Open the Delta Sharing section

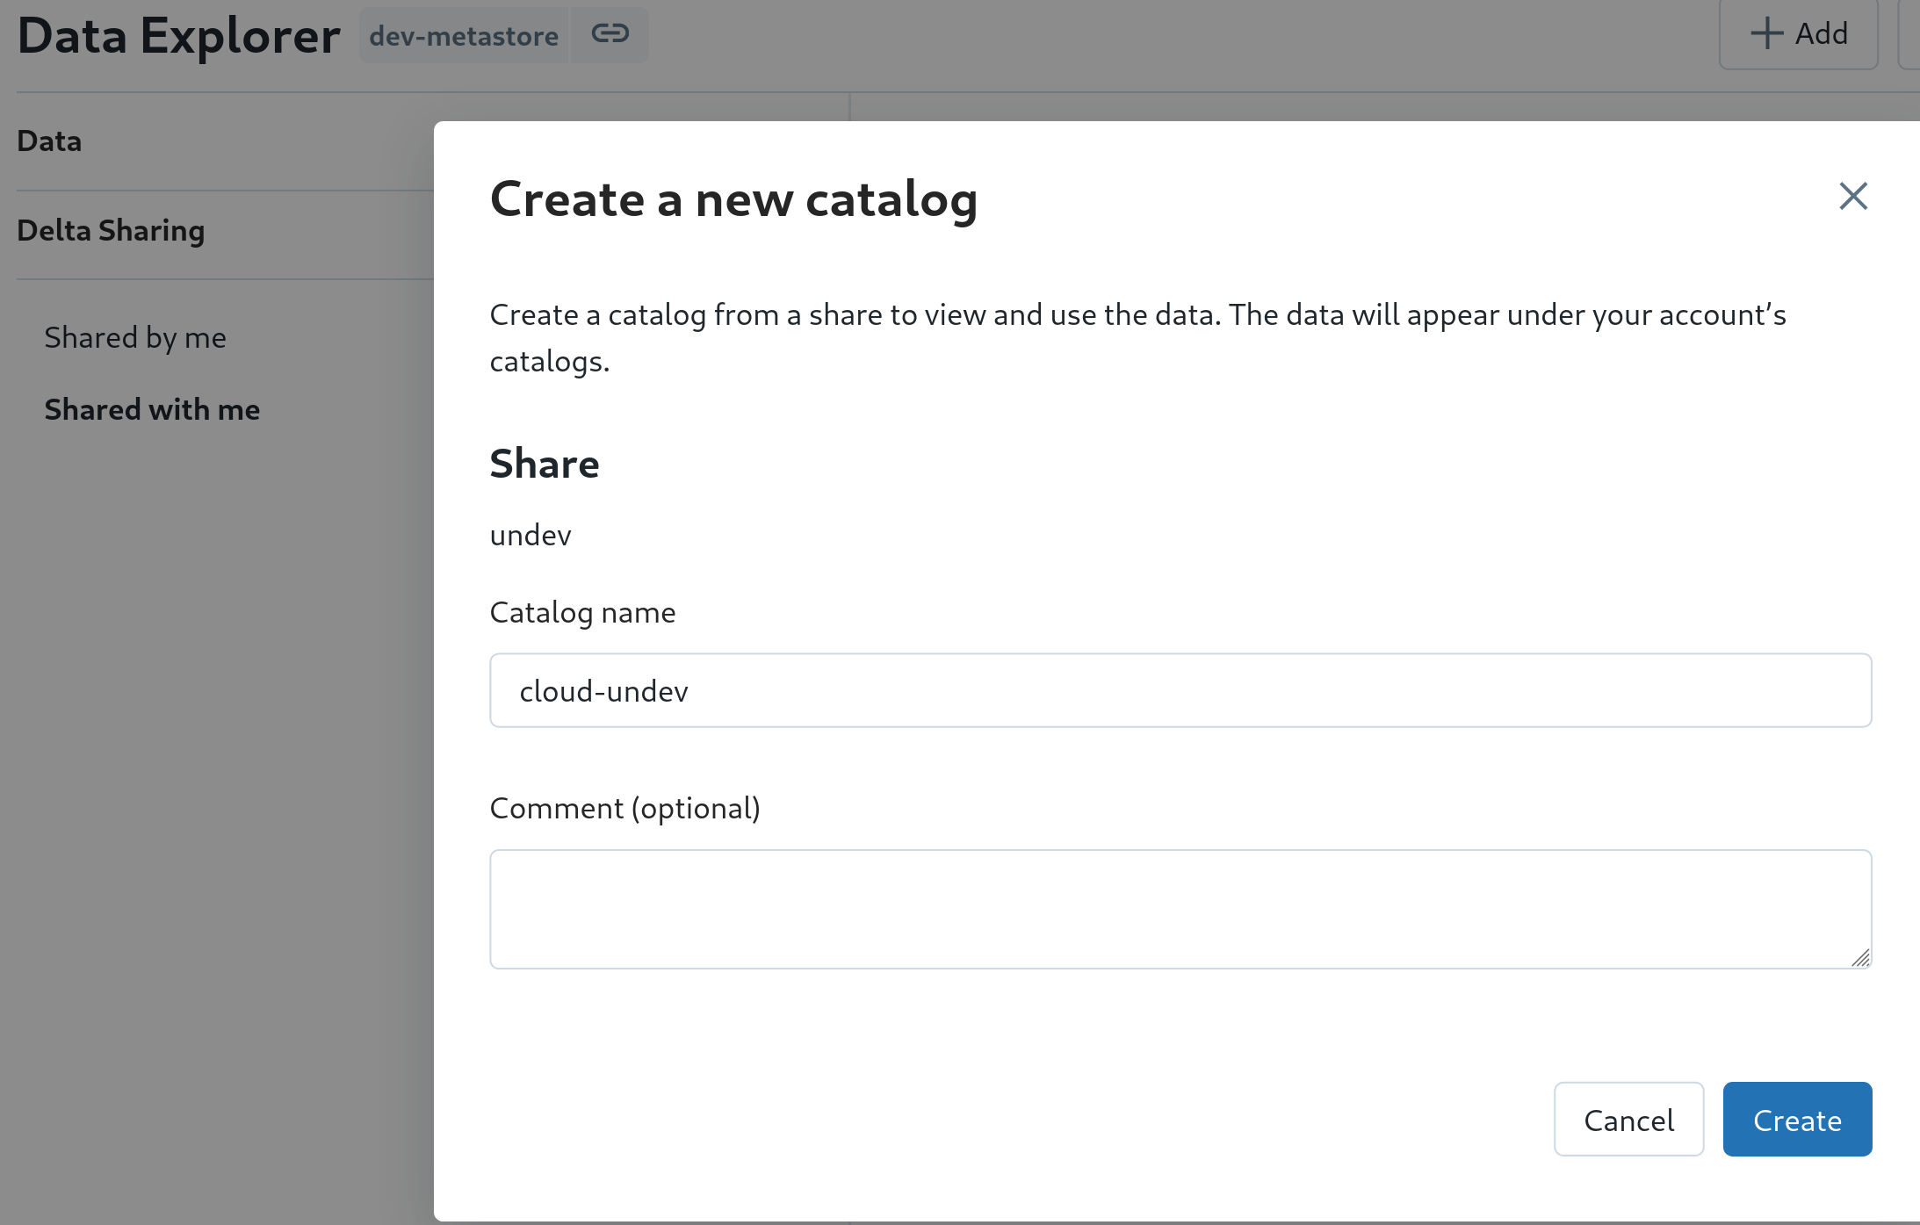(x=111, y=230)
